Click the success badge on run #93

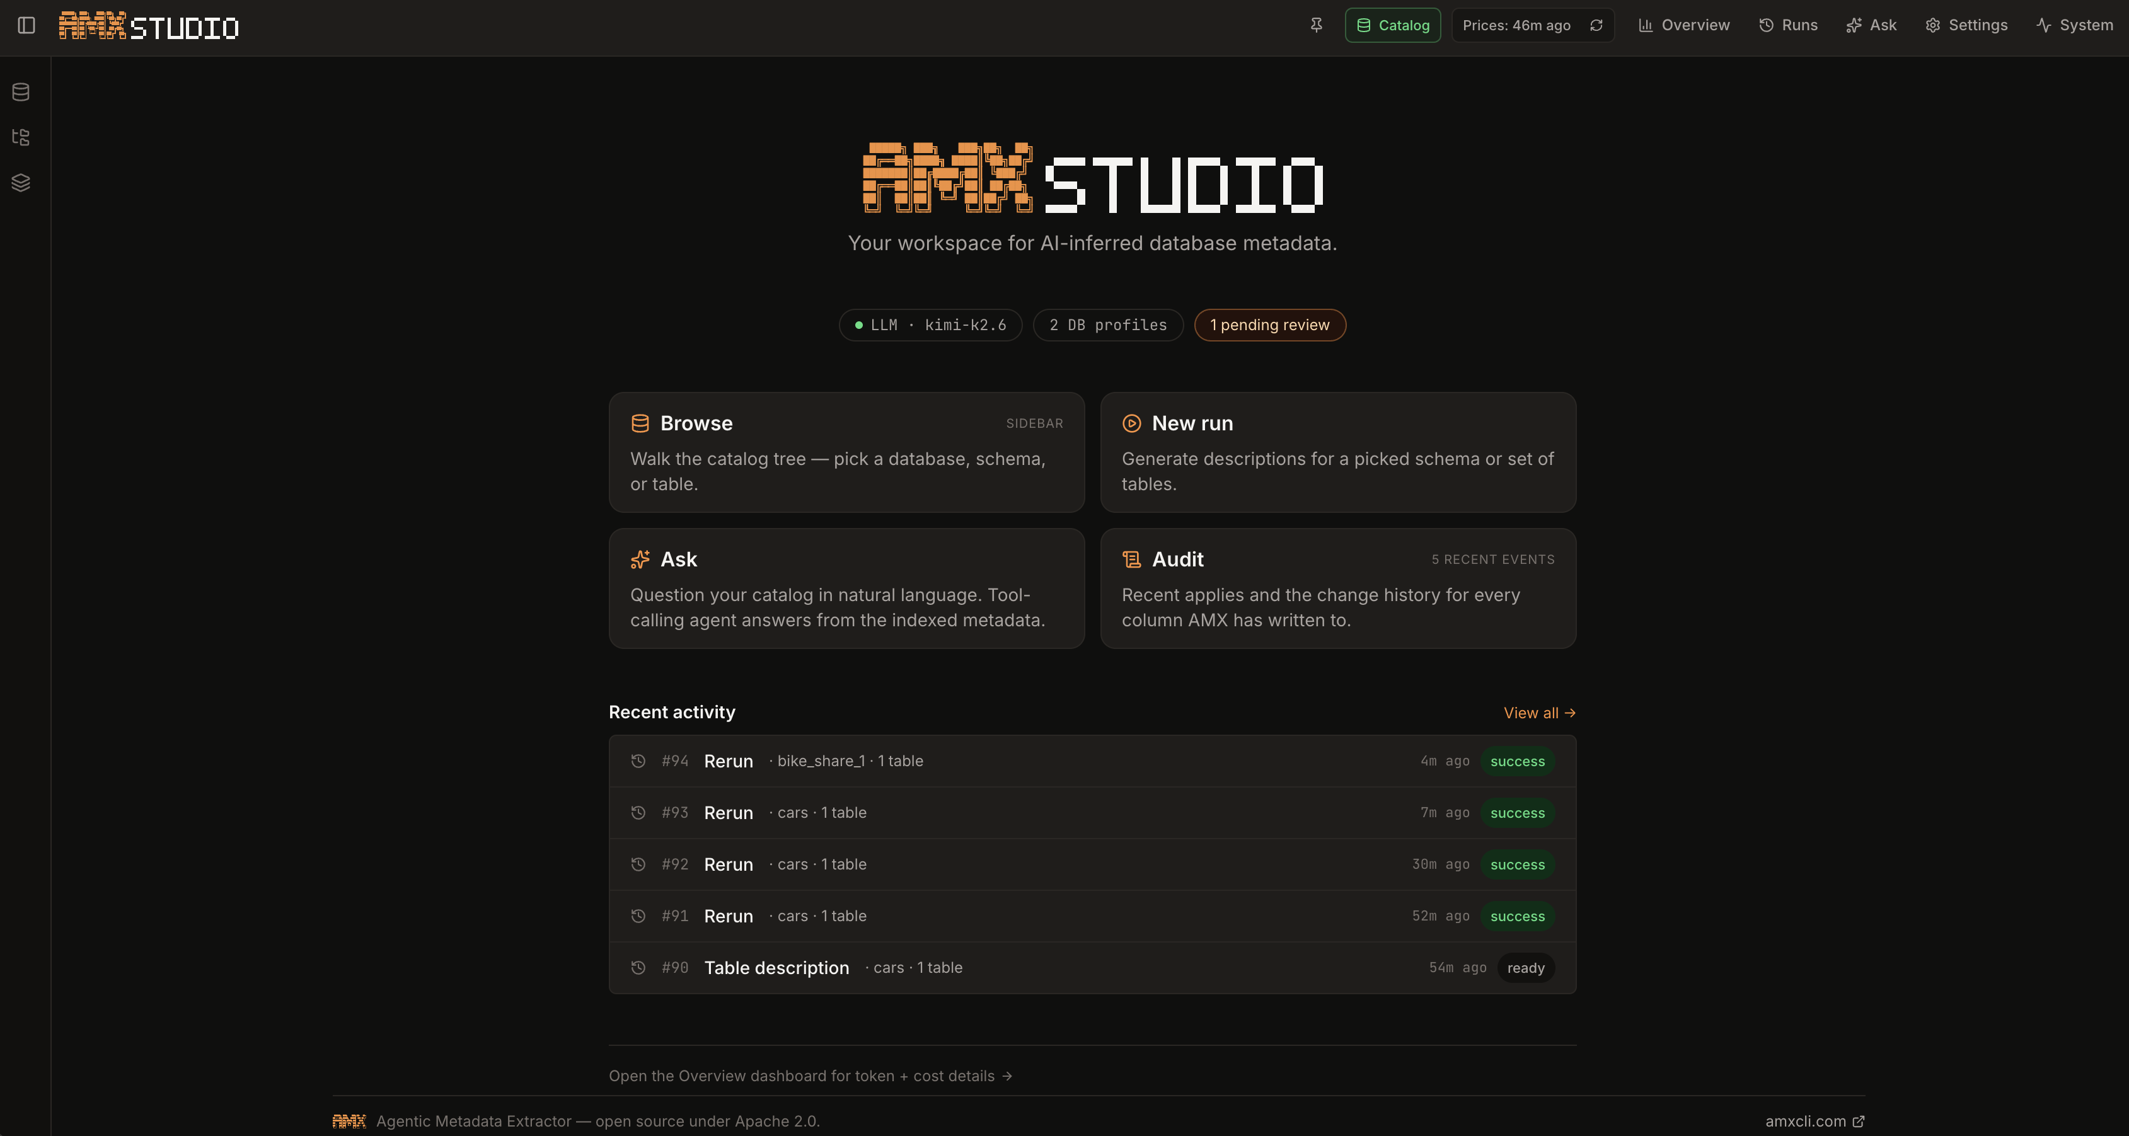click(x=1518, y=813)
